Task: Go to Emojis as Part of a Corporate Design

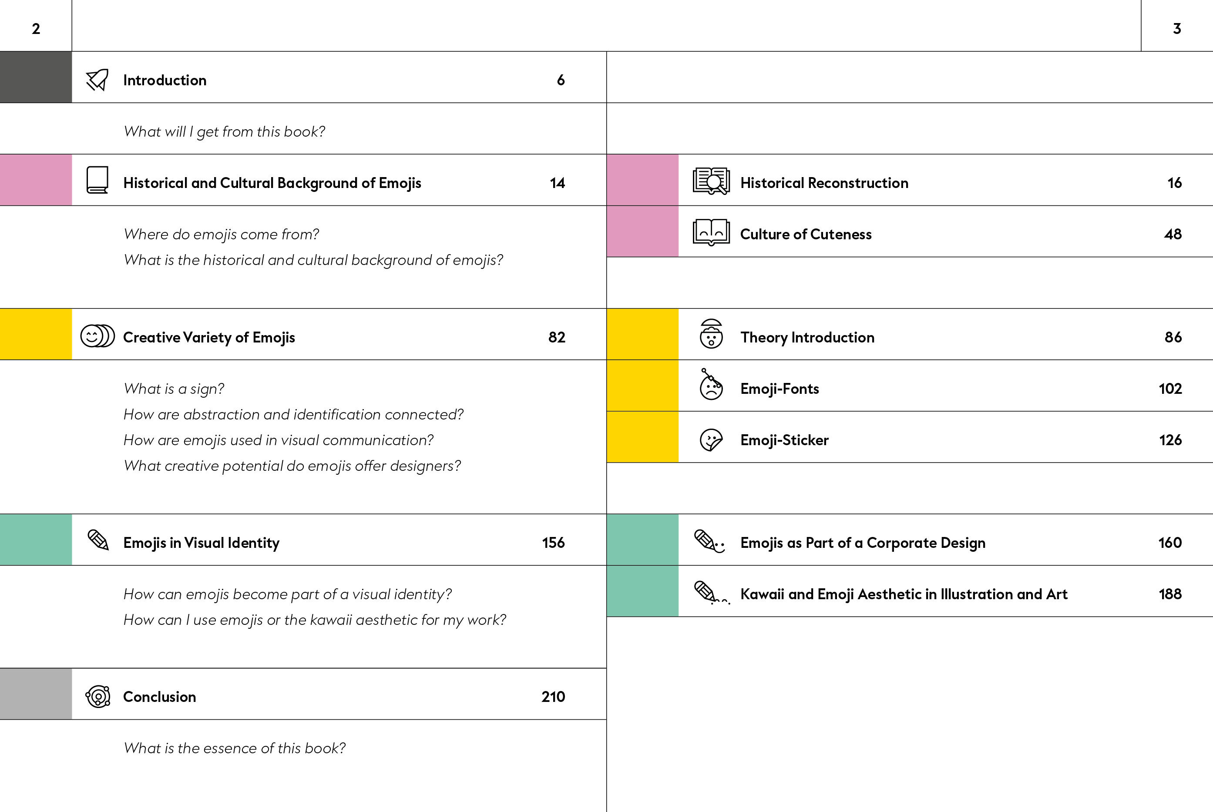Action: 862,542
